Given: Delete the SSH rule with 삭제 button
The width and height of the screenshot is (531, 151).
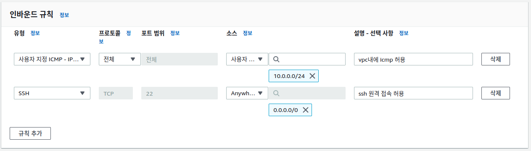Looking at the screenshot, I should (x=496, y=93).
